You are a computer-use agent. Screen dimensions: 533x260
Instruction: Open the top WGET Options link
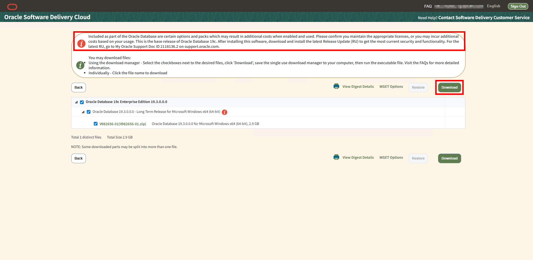tap(391, 87)
